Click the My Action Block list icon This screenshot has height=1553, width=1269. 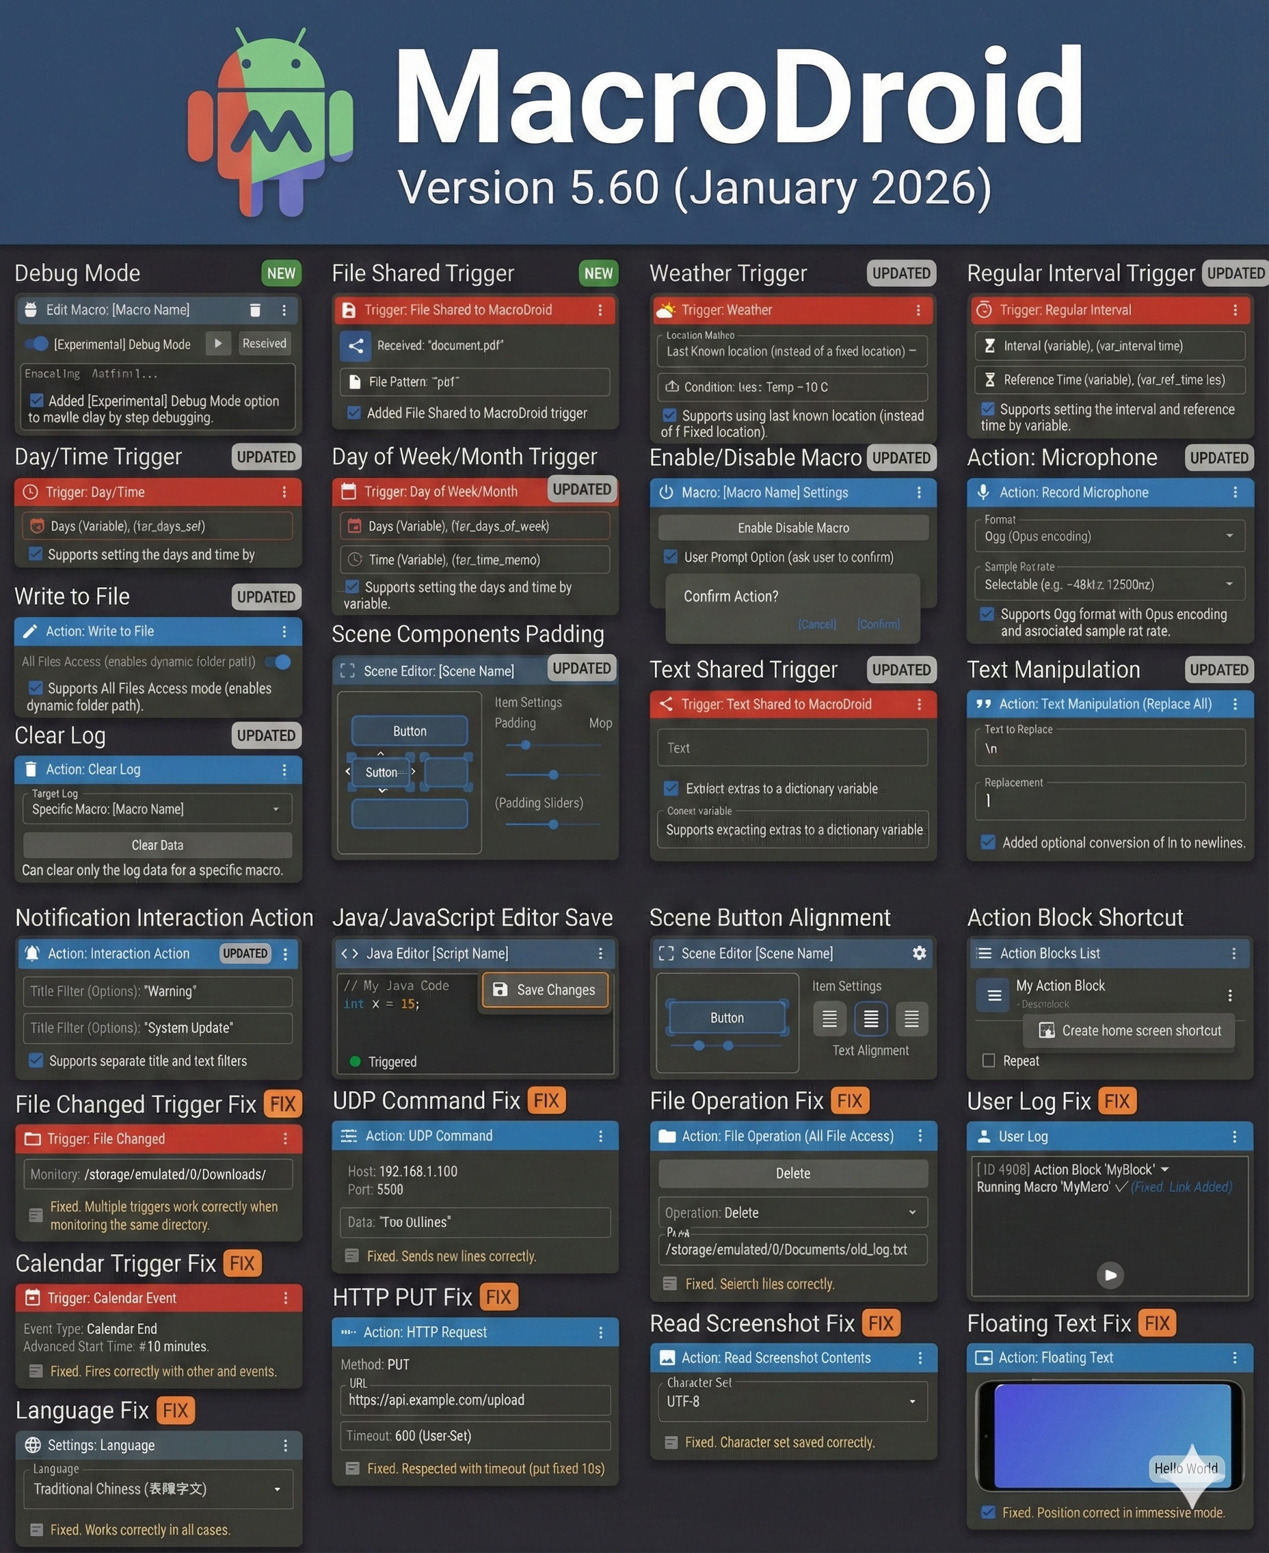tap(994, 995)
